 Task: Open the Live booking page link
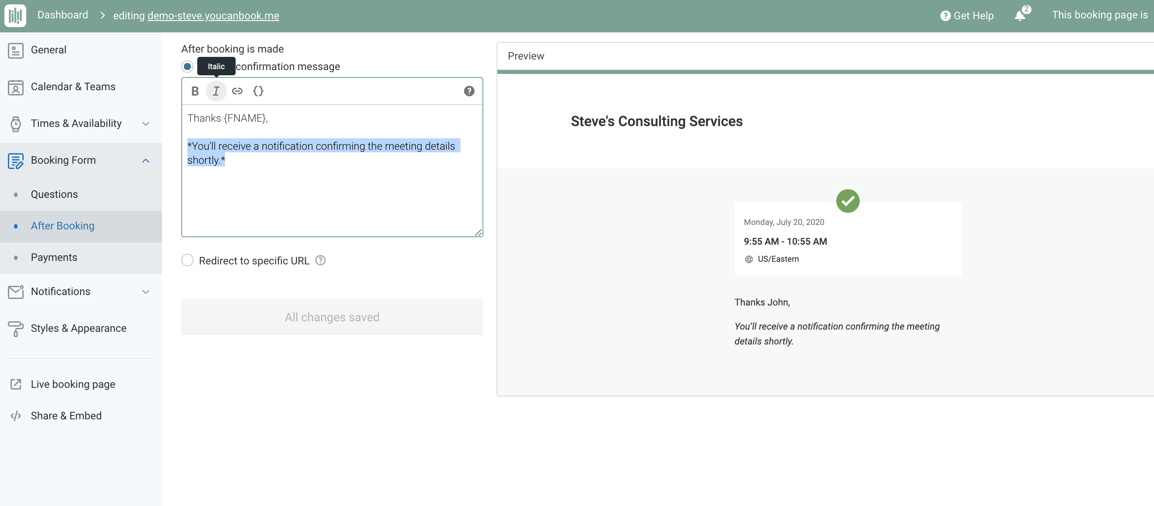click(x=73, y=384)
